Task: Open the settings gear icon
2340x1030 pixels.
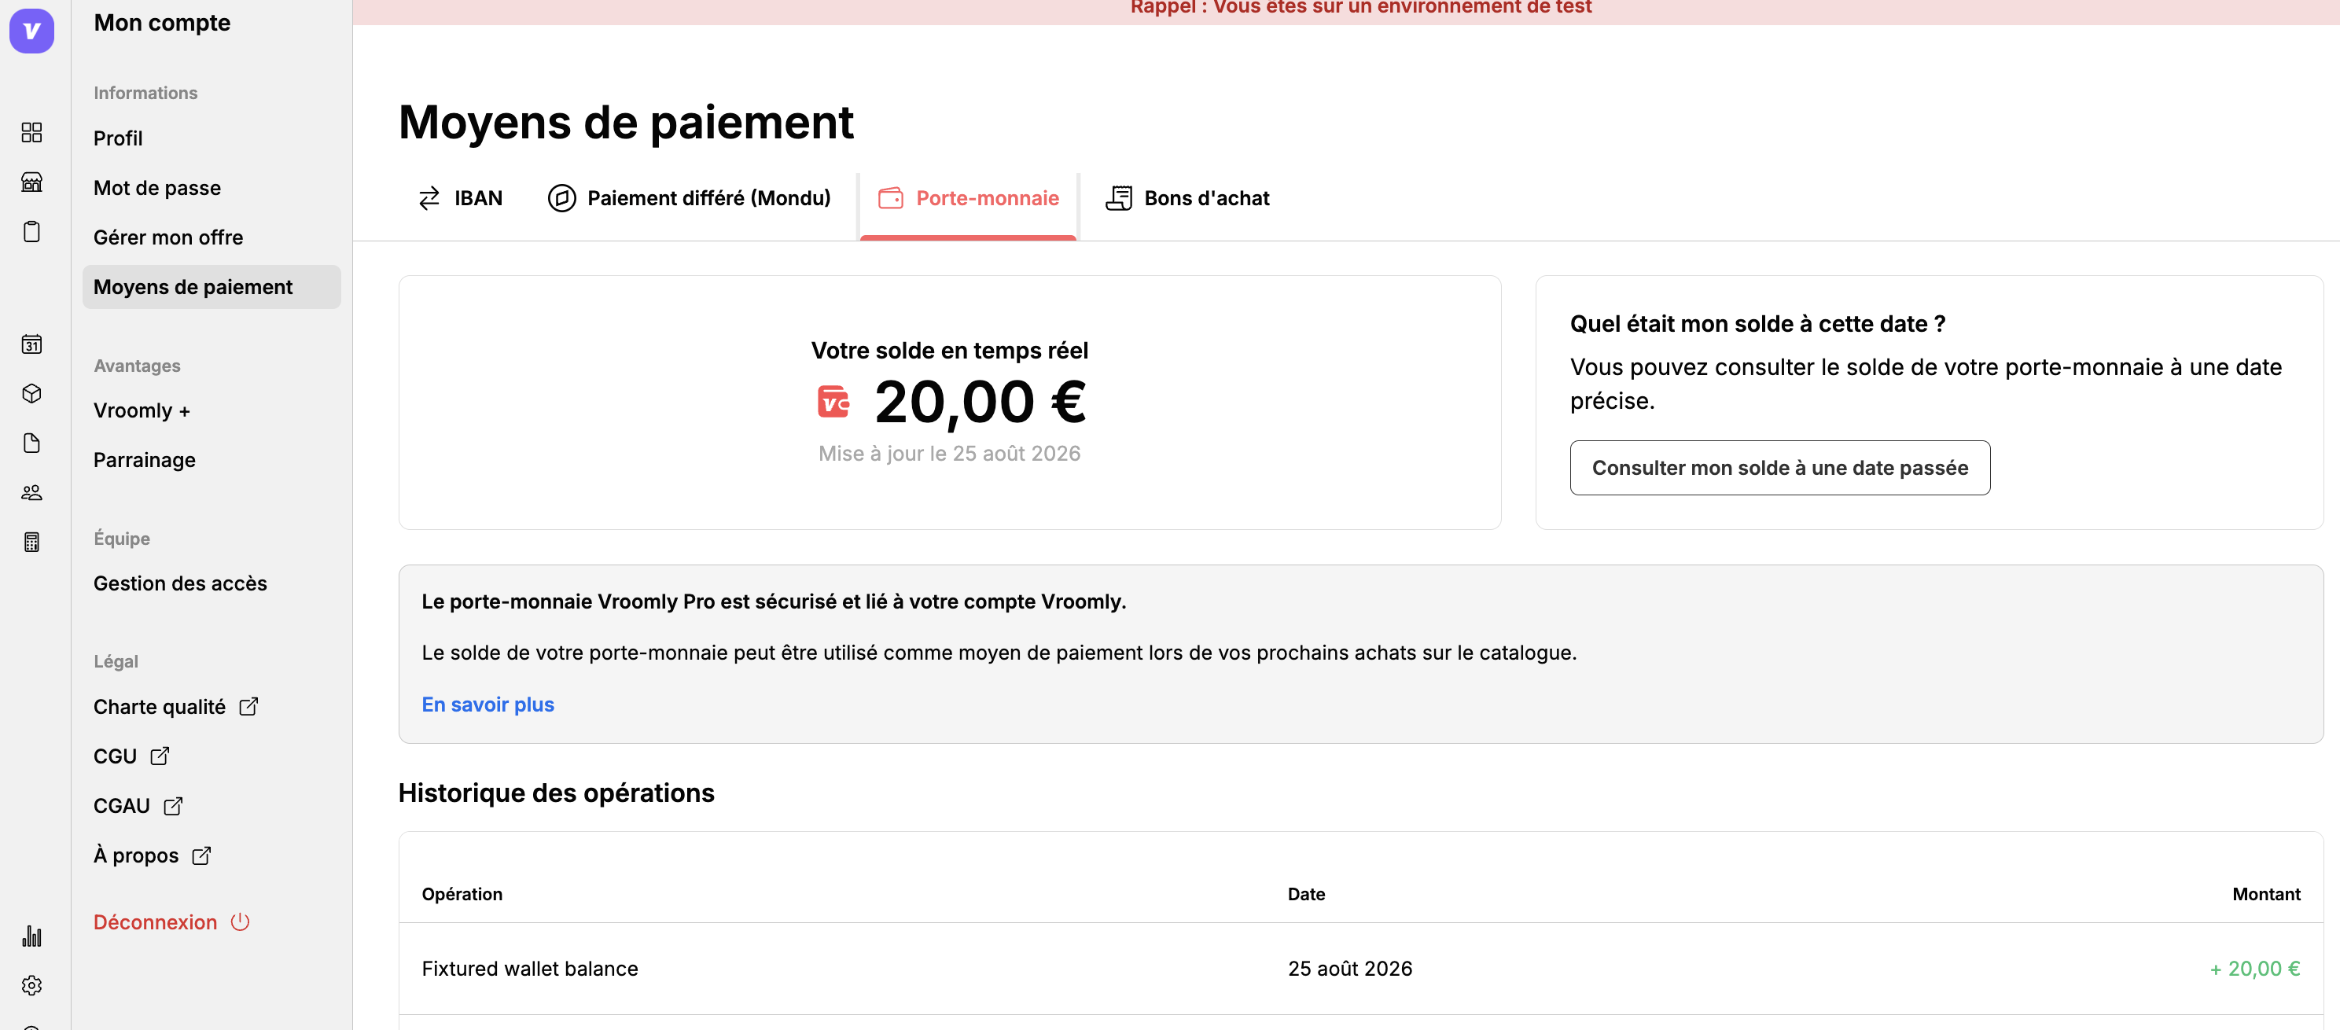Action: pos(31,985)
